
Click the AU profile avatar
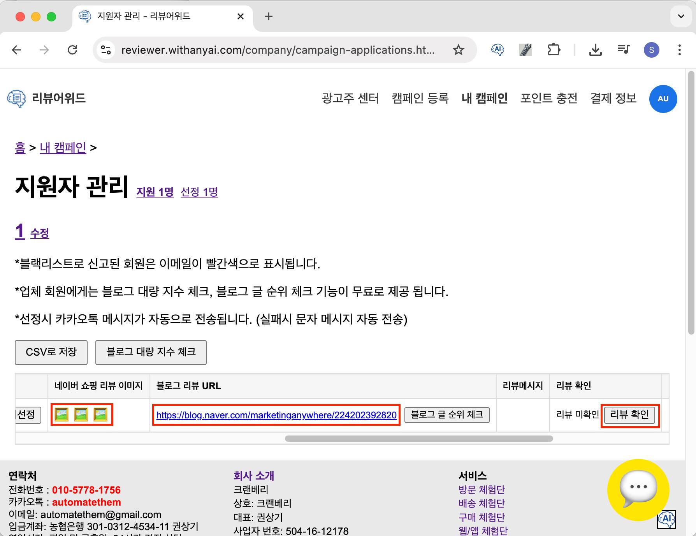pos(663,99)
